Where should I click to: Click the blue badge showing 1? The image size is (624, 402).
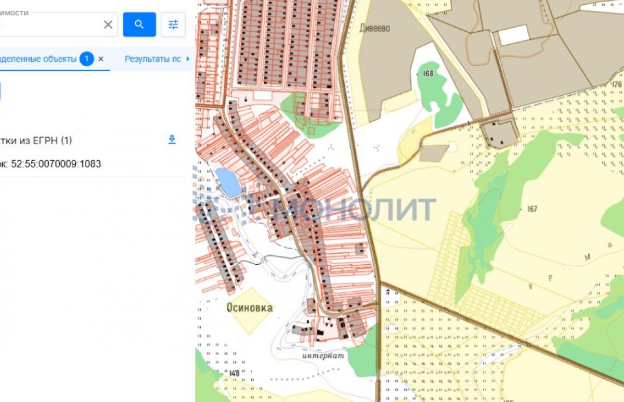click(x=87, y=59)
